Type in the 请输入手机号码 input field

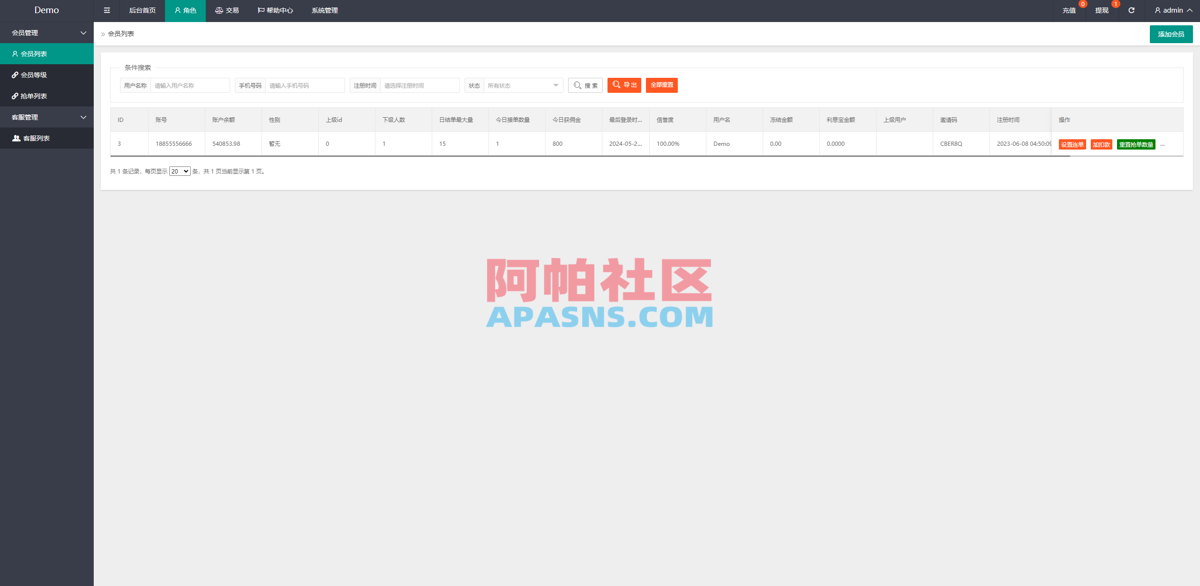pos(305,85)
